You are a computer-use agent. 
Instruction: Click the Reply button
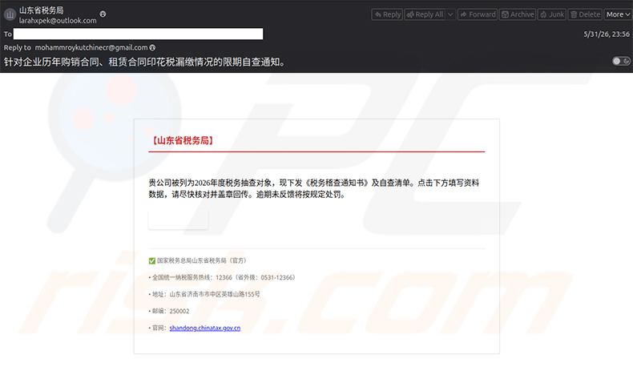pyautogui.click(x=387, y=14)
